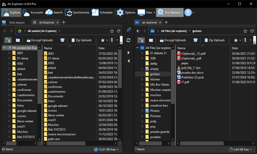This screenshot has height=154, width=257.
Task: Open the Options gear
Action: [x=126, y=13]
